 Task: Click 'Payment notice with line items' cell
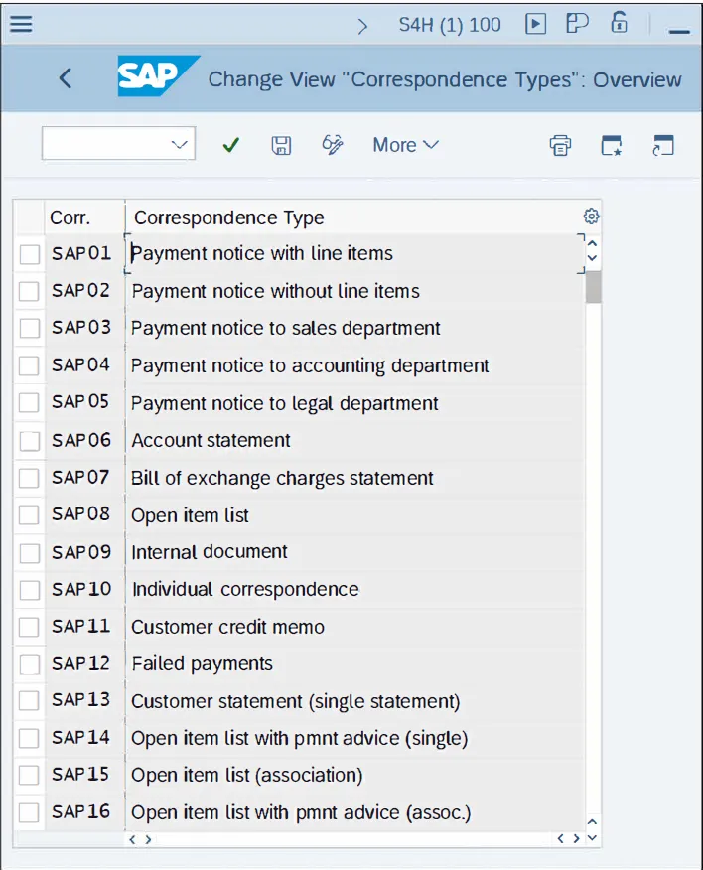point(355,254)
